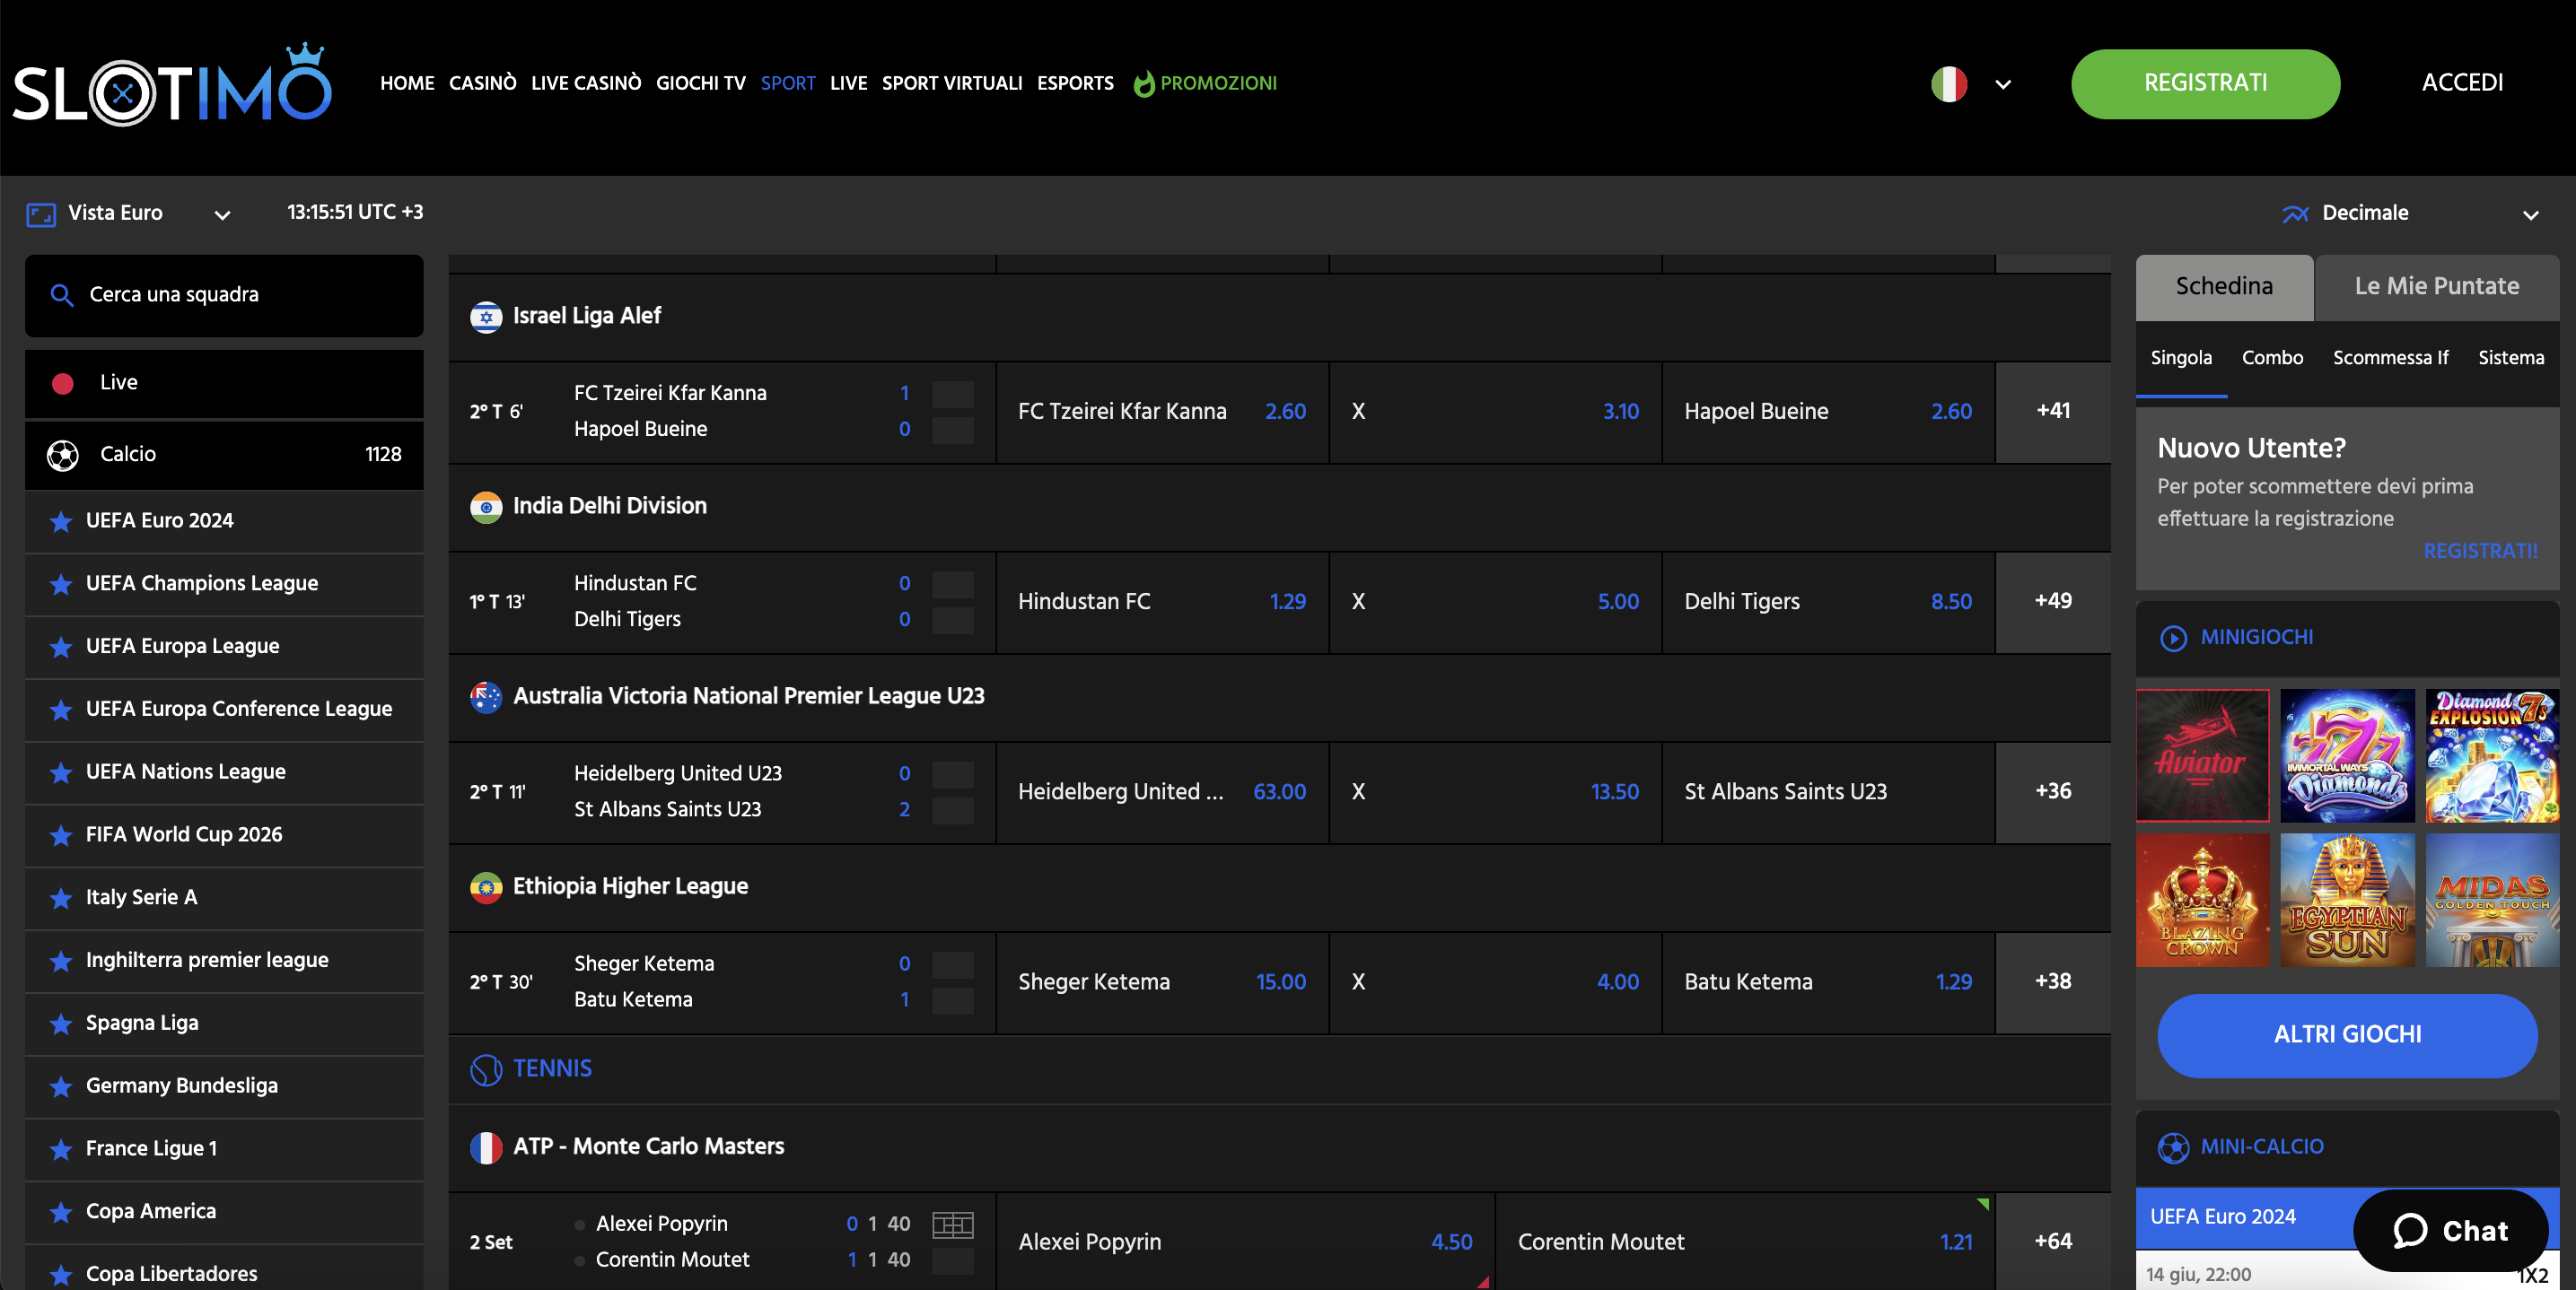Open the Live Casinò menu item

pos(586,83)
